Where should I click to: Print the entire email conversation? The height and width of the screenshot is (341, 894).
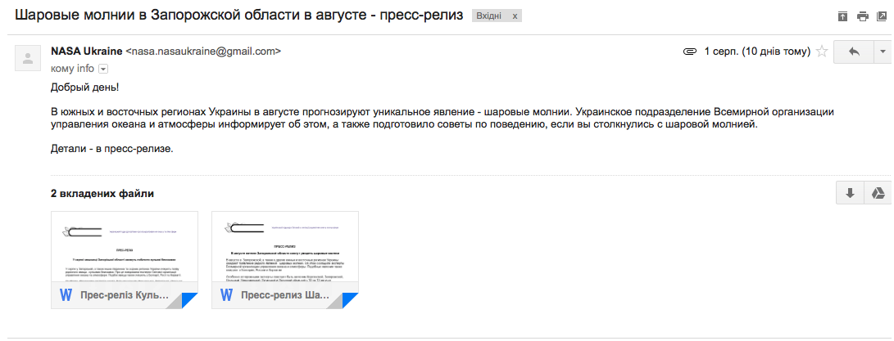pyautogui.click(x=862, y=16)
